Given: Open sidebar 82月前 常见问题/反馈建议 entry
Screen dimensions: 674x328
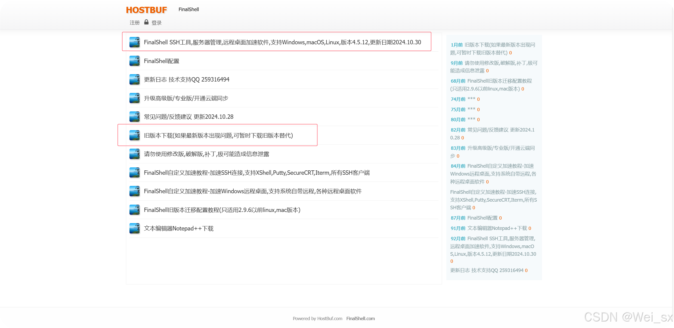Looking at the screenshot, I should coord(492,134).
